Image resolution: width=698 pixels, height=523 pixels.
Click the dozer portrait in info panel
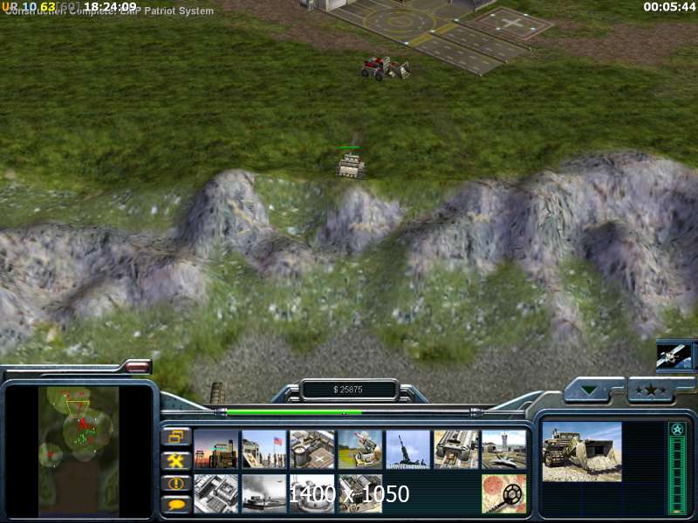pos(582,452)
